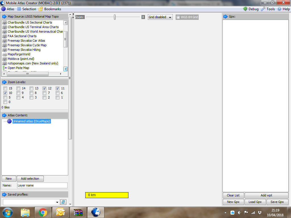Click the map source list up arrow
Viewport: 291px width, 218px height.
(66, 23)
